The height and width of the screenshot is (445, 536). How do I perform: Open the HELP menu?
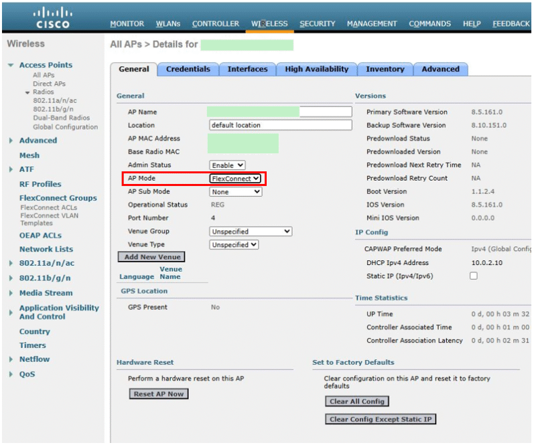[472, 23]
